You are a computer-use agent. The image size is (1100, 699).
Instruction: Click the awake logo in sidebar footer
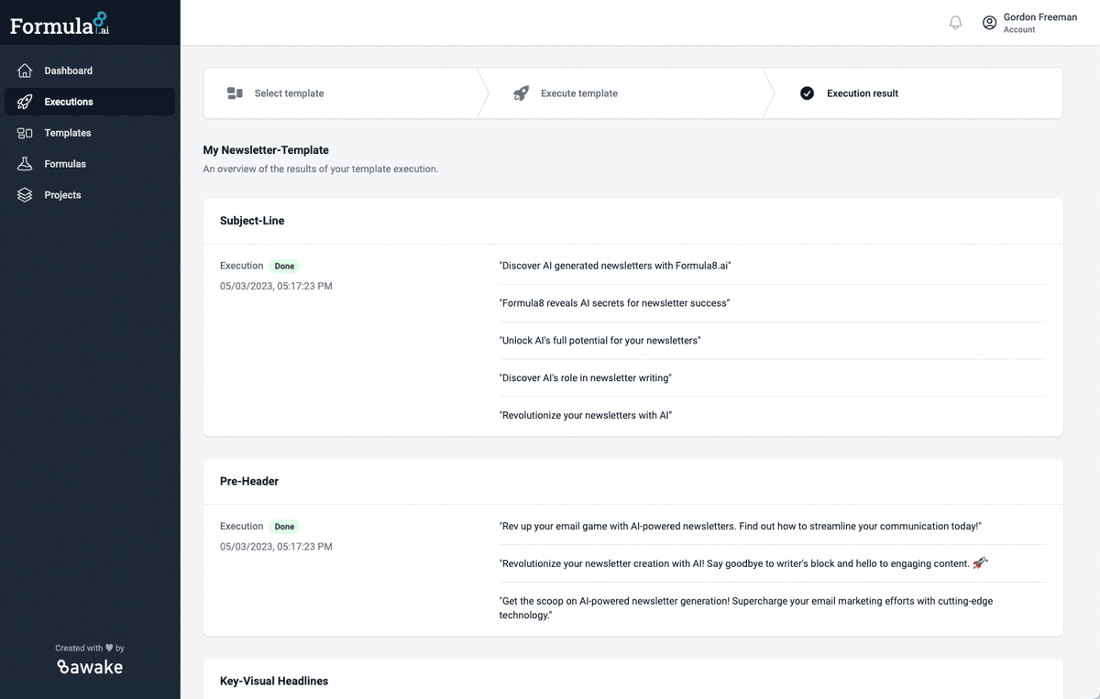point(90,667)
